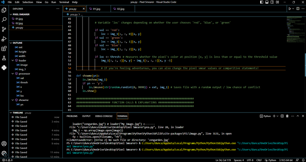Click the Explorer more actions ellipsis
Viewport: 306px width, 162px height.
click(x=58, y=9)
